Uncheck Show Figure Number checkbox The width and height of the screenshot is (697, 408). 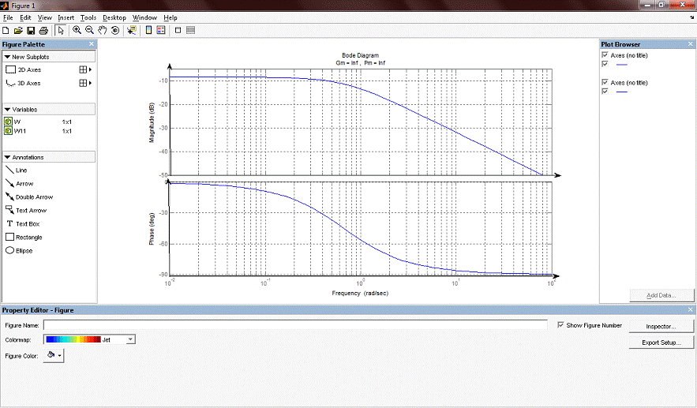[x=561, y=325]
